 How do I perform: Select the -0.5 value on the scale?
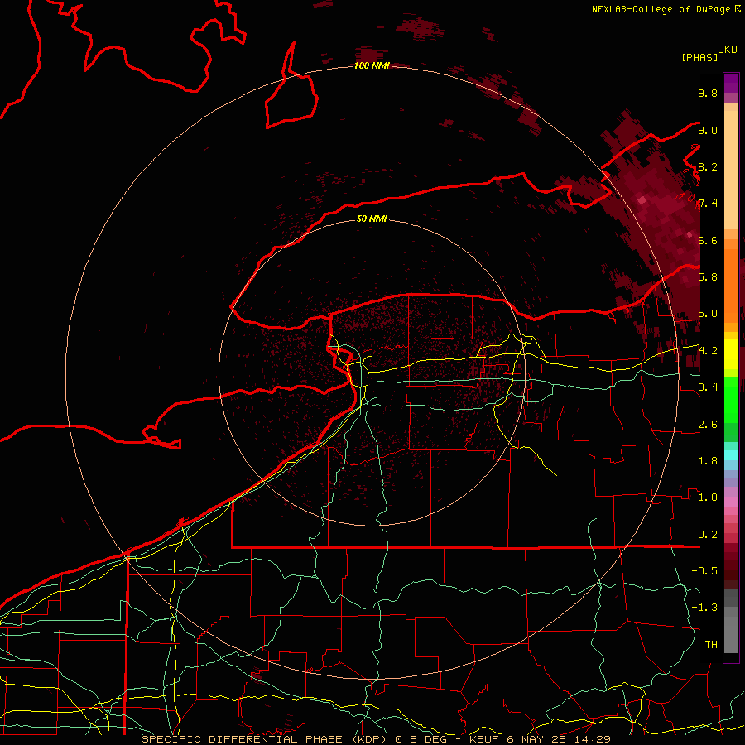pos(704,571)
